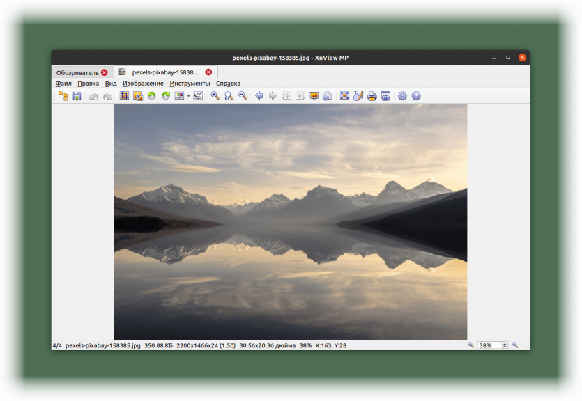This screenshot has height=401, width=582.
Task: Click the status bar zoom in magnifier
Action: [x=470, y=345]
